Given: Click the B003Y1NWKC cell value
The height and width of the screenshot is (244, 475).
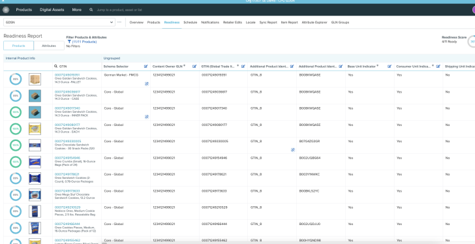Looking at the screenshot, I should pyautogui.click(x=309, y=174).
